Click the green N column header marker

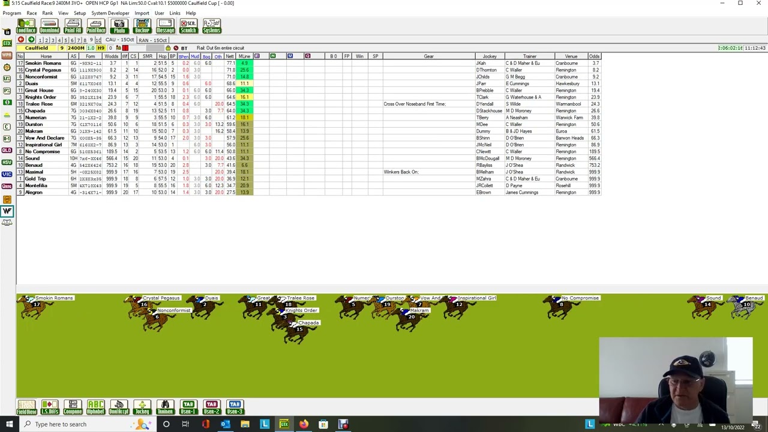[272, 56]
